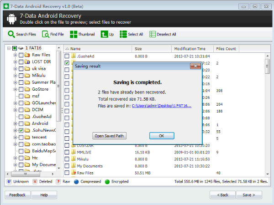Close the Saving result dialog

coord(195,66)
